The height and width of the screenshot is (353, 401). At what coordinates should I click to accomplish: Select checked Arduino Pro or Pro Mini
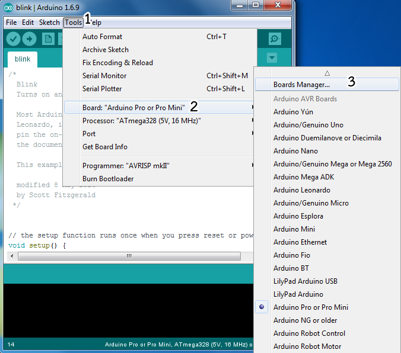(327, 307)
